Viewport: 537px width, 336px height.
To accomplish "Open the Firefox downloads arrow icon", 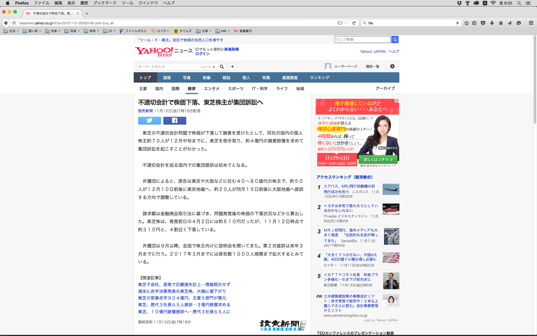I will coord(492,23).
